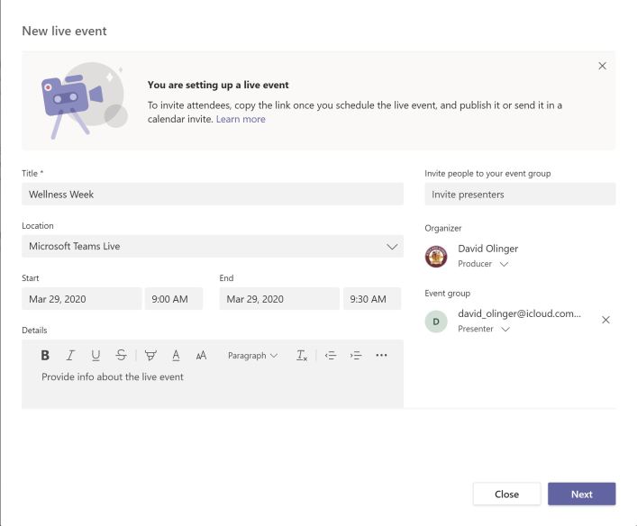The height and width of the screenshot is (526, 637).
Task: Open the text highlight color tool
Action: 150,356
